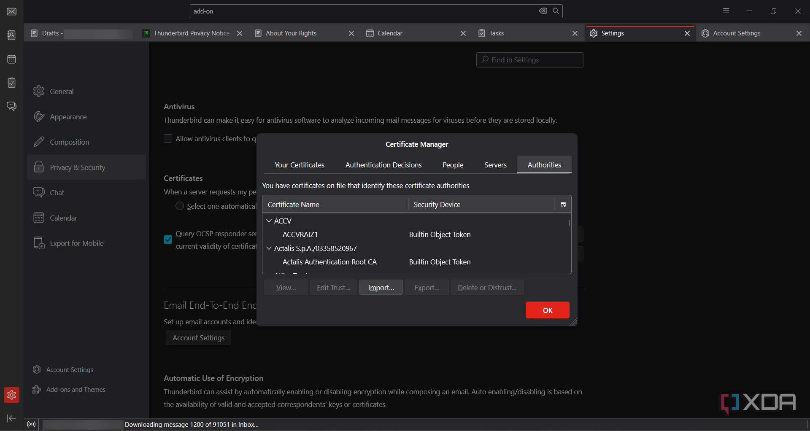The height and width of the screenshot is (431, 810).
Task: Collapse the Actalis S.p.A. certificate group
Action: pos(269,248)
